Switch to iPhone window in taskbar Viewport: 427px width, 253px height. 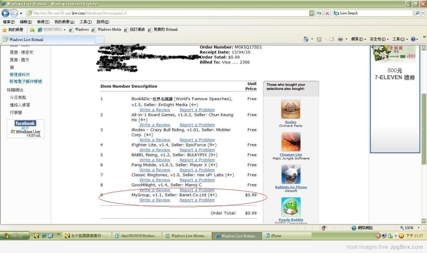tap(276, 236)
